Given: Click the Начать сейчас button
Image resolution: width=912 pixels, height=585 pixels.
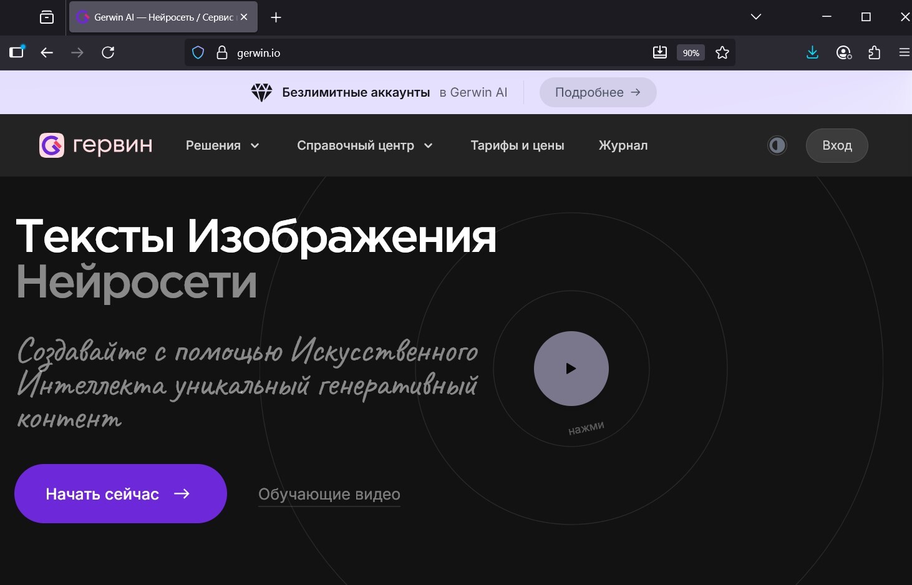Looking at the screenshot, I should coord(120,493).
